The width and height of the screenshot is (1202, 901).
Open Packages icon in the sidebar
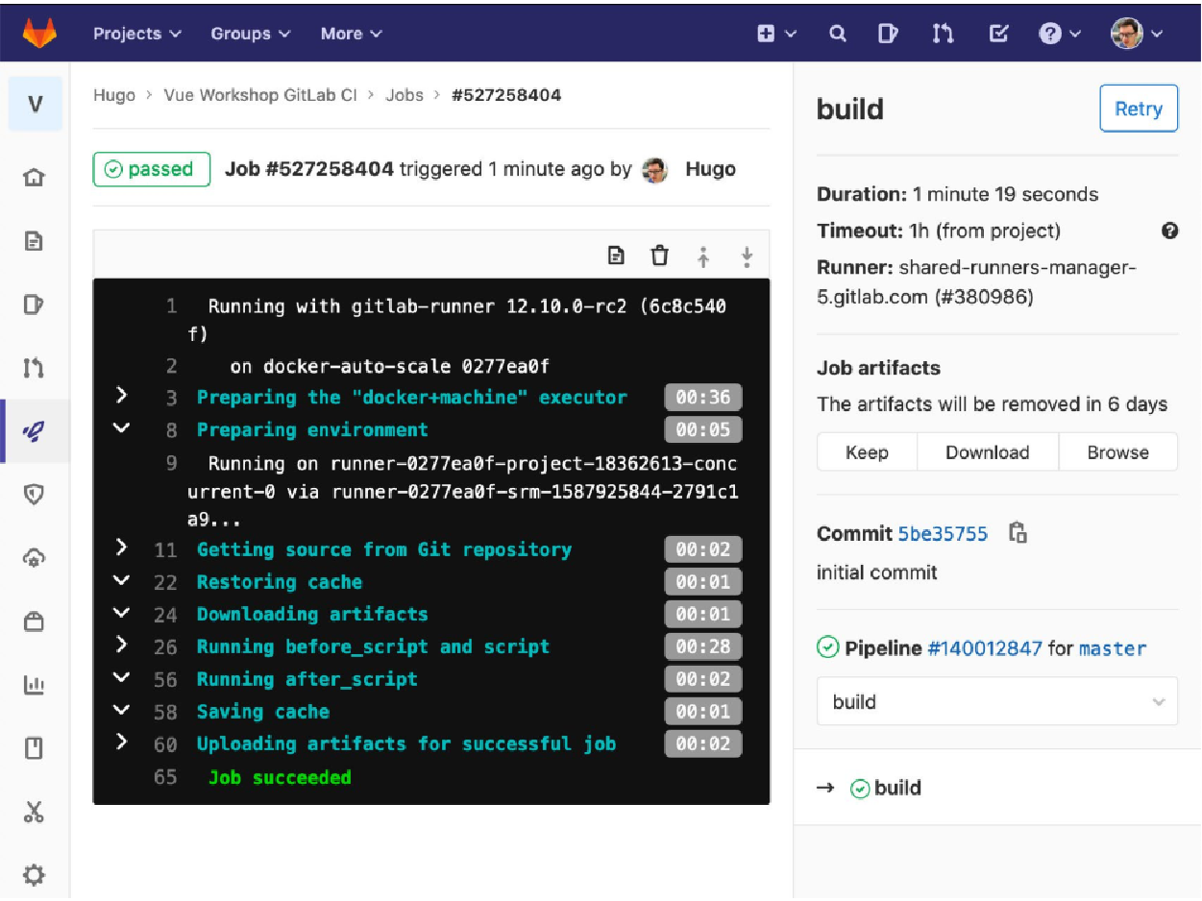(x=34, y=621)
